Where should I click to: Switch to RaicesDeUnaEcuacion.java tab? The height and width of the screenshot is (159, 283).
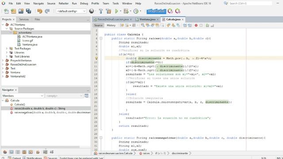click(113, 19)
